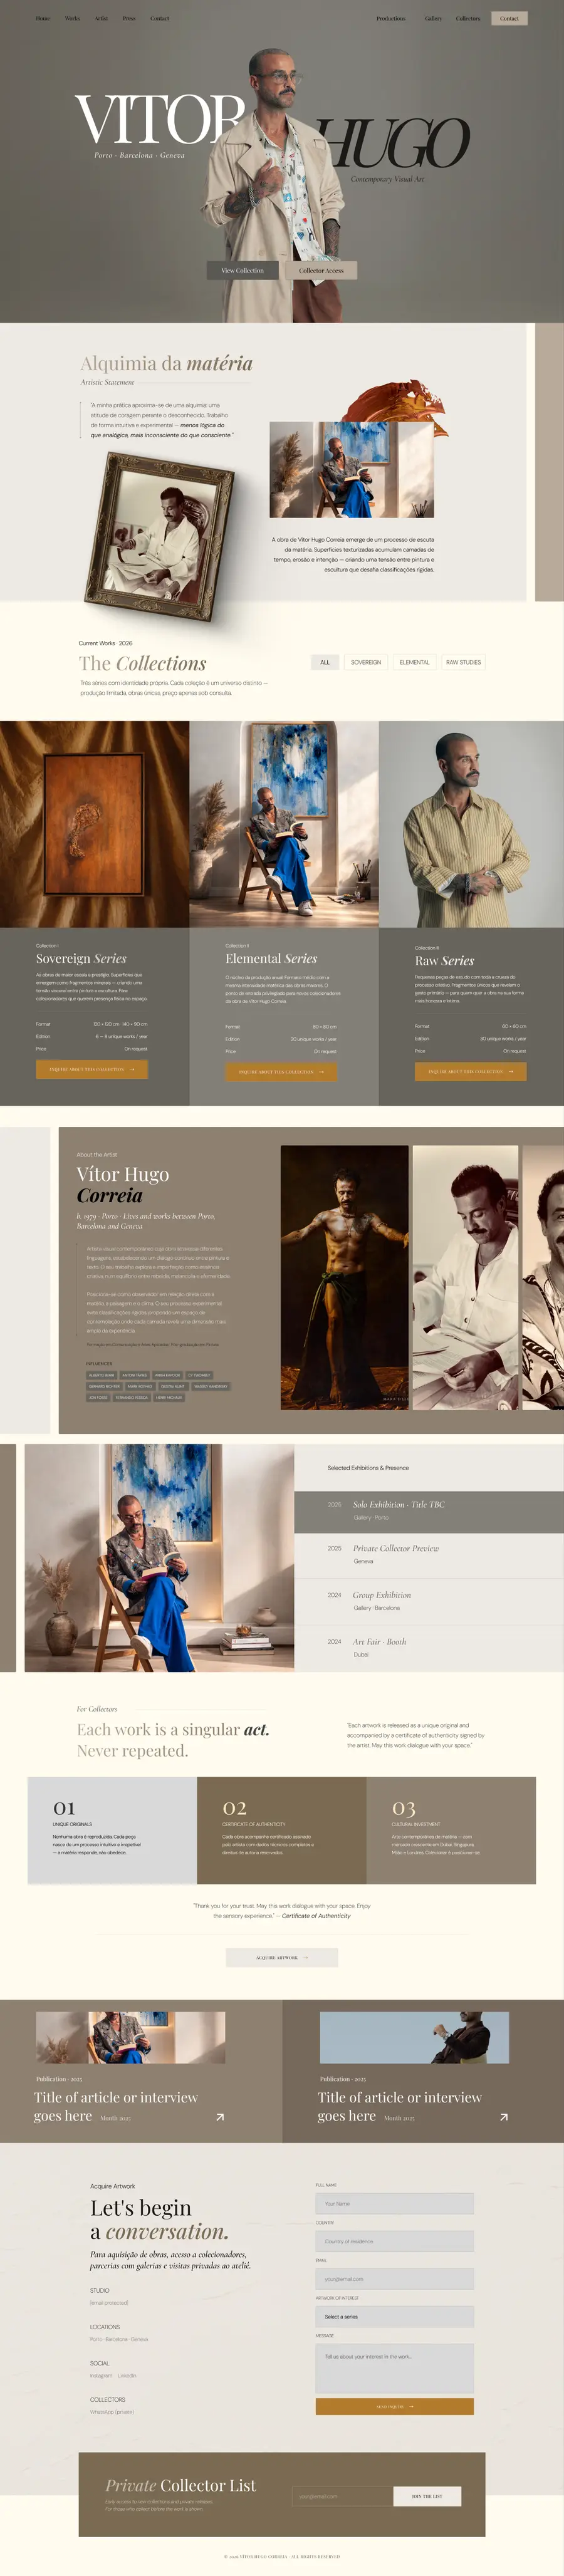Screen dimensions: 564x2576
Task: Filter collections by ELEMENTAL
Action: (414, 662)
